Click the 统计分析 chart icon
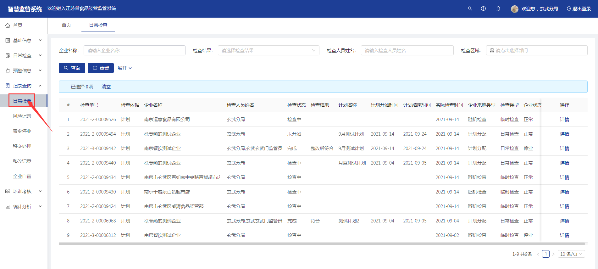This screenshot has height=269, width=598. [8, 207]
